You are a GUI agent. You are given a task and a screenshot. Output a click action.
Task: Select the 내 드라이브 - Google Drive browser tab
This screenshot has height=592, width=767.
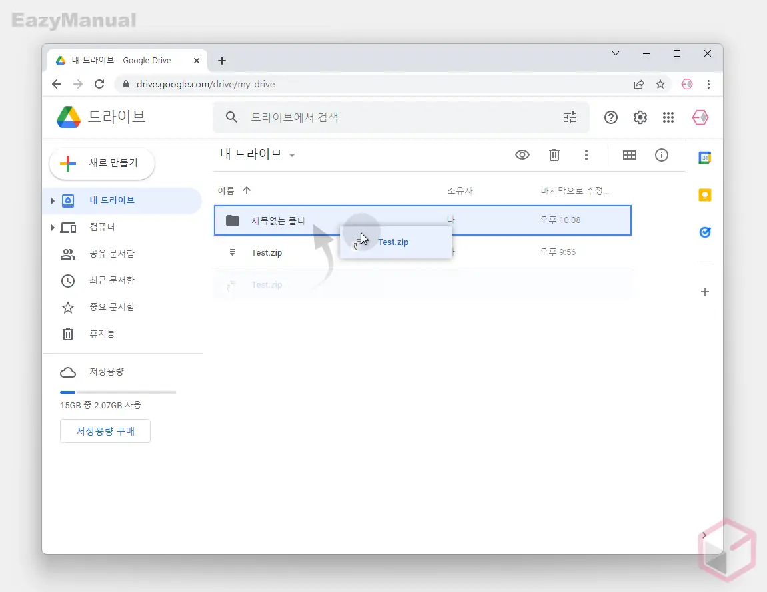[x=120, y=60]
